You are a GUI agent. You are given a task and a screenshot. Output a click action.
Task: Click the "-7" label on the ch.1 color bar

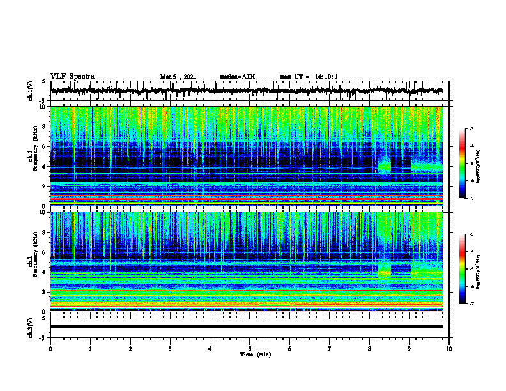pyautogui.click(x=471, y=198)
